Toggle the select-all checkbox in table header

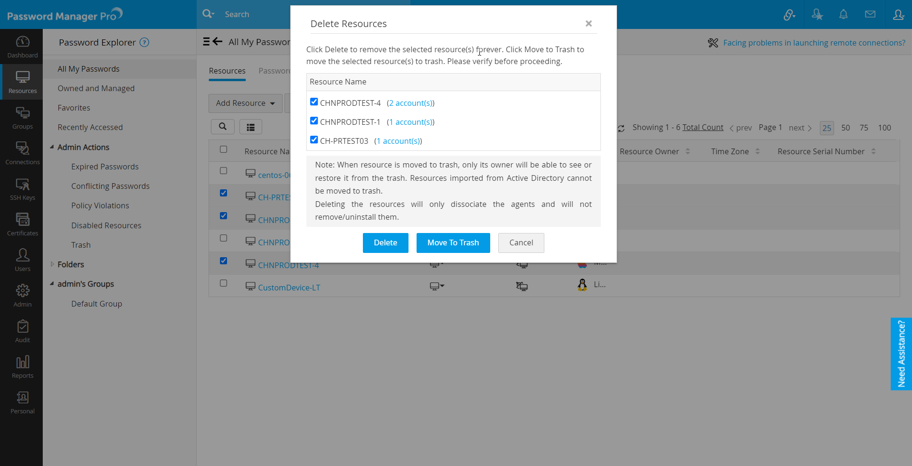(224, 149)
